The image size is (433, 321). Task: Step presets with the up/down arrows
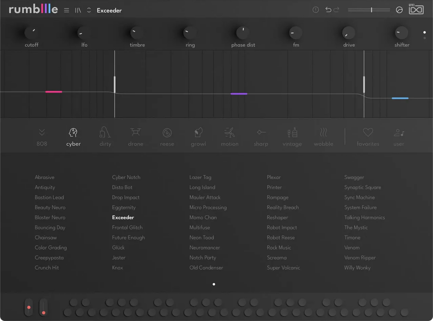[x=89, y=10]
